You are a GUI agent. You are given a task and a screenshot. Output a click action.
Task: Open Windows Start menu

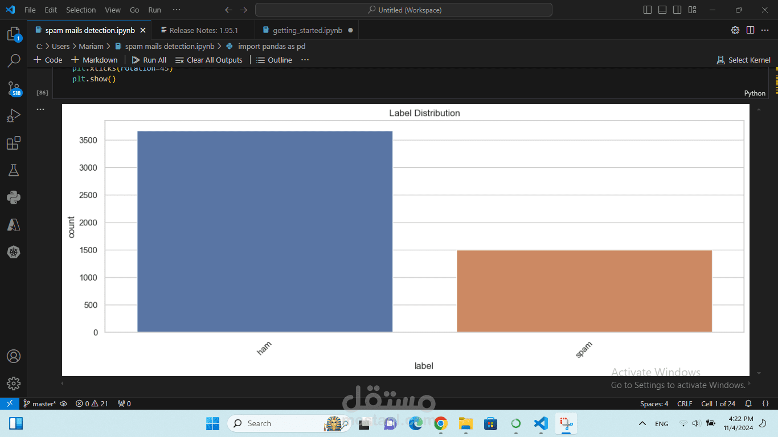point(212,423)
